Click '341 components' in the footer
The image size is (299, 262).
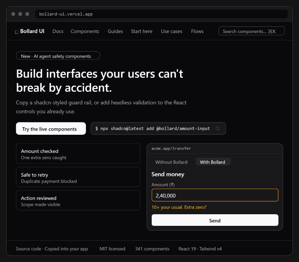tap(152, 249)
